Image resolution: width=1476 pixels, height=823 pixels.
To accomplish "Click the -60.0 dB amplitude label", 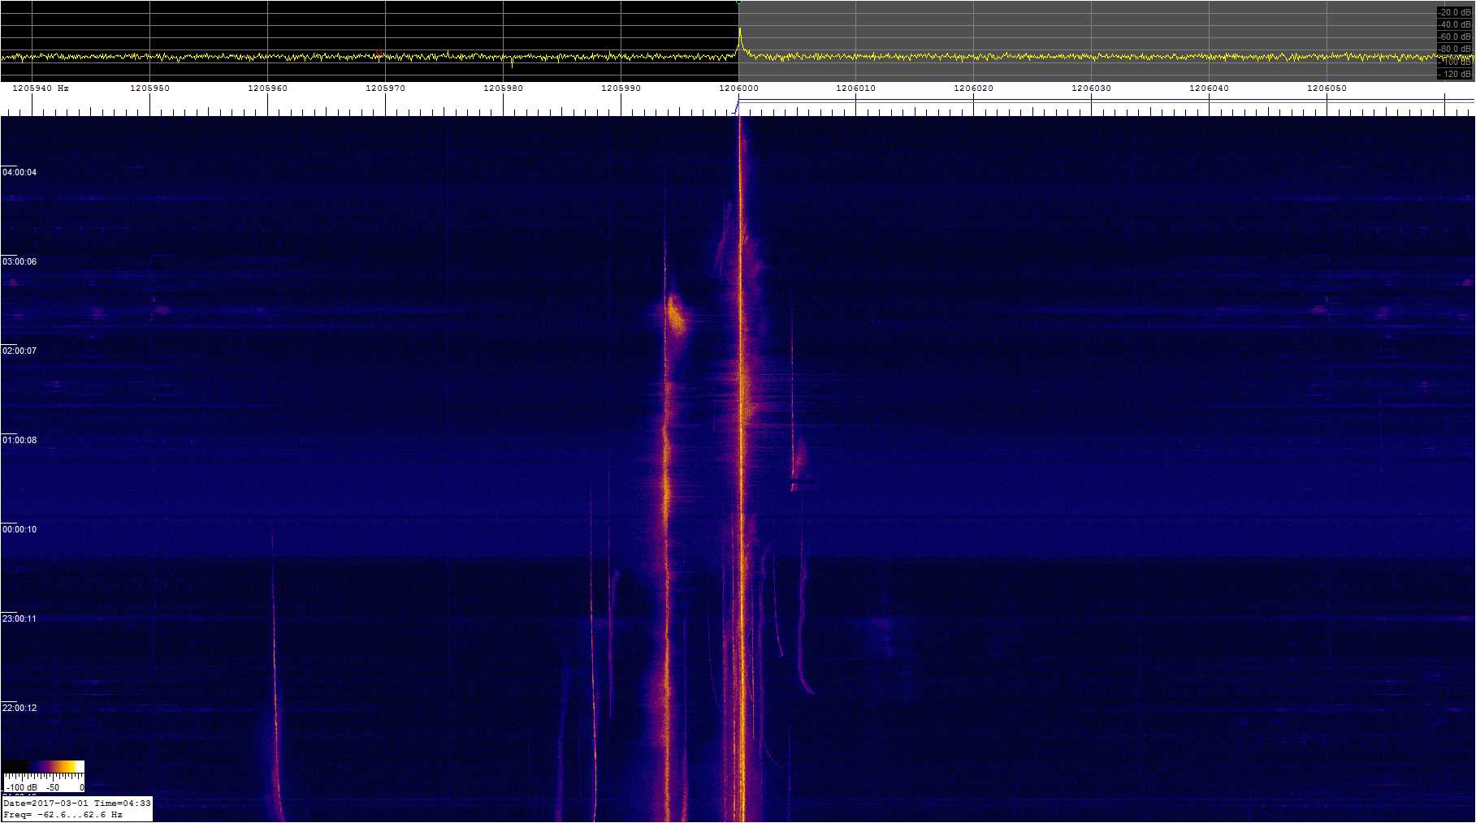I will point(1454,37).
